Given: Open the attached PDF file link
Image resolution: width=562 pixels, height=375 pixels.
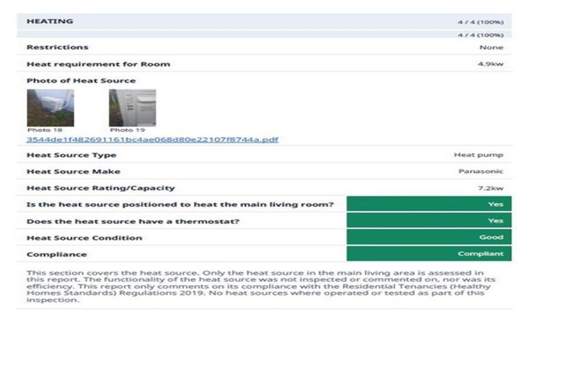Looking at the screenshot, I should click(x=152, y=140).
